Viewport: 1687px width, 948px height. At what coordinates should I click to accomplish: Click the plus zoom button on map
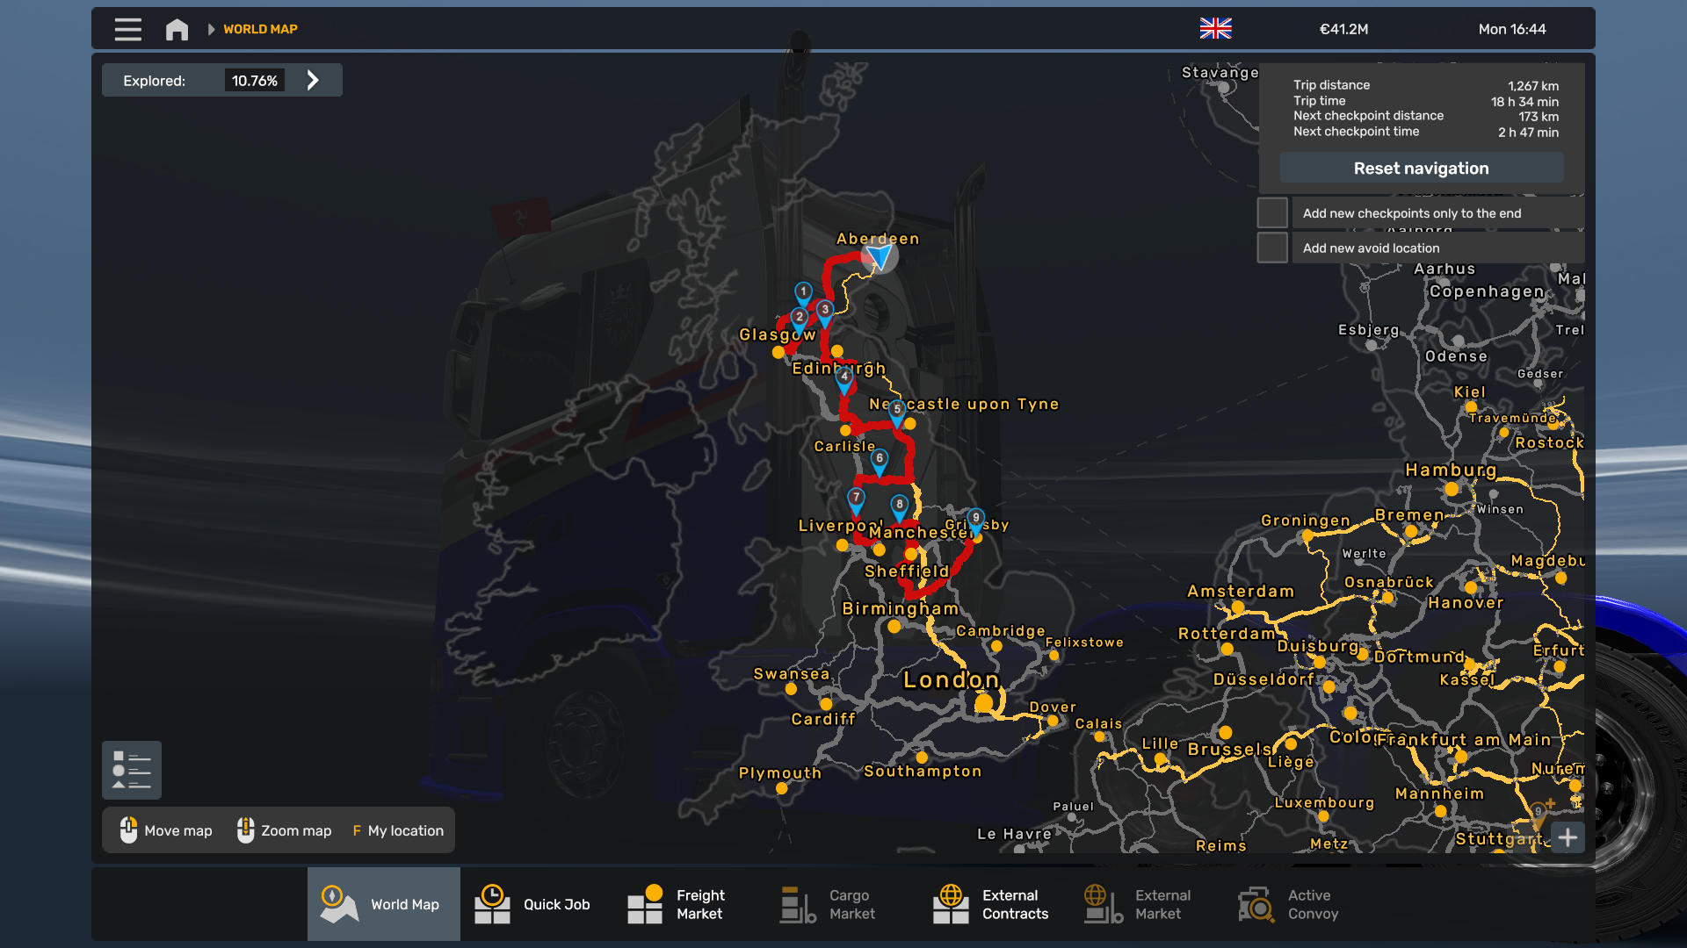1568,837
